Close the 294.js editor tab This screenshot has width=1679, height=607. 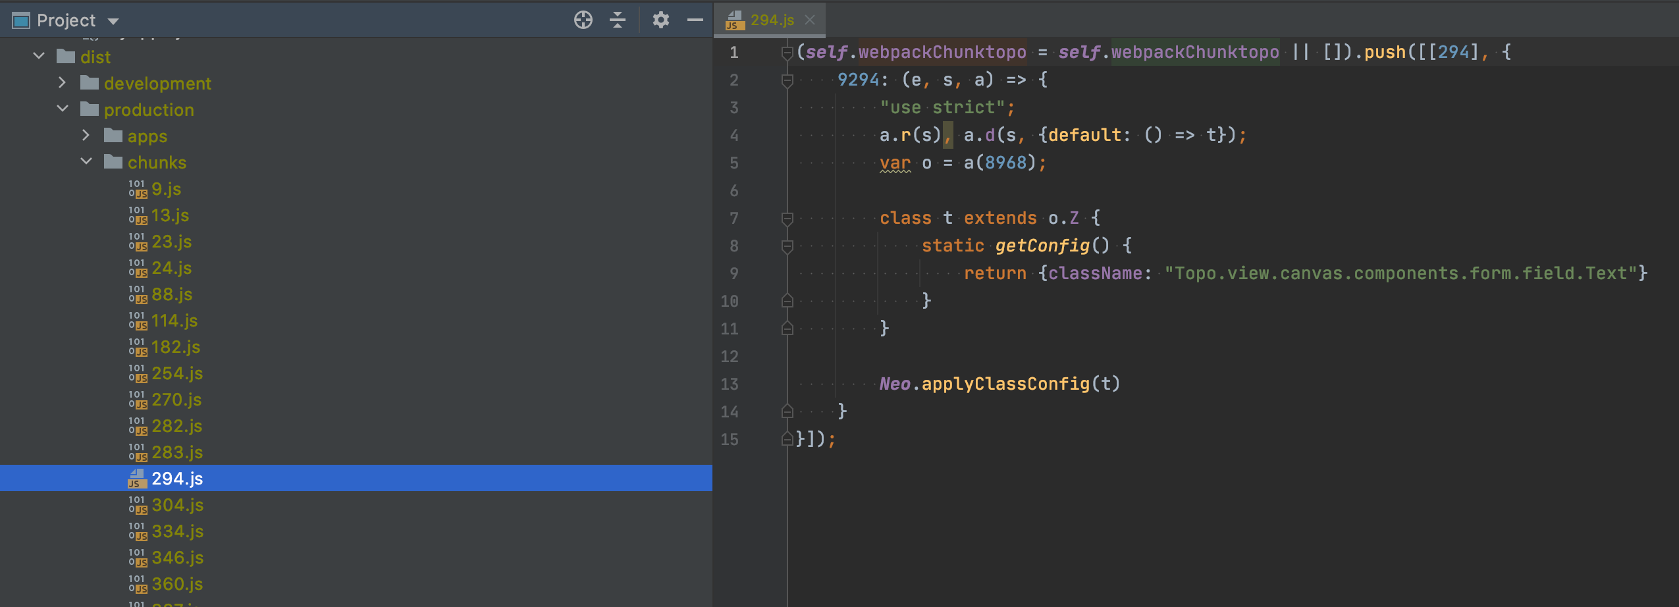pyautogui.click(x=810, y=20)
